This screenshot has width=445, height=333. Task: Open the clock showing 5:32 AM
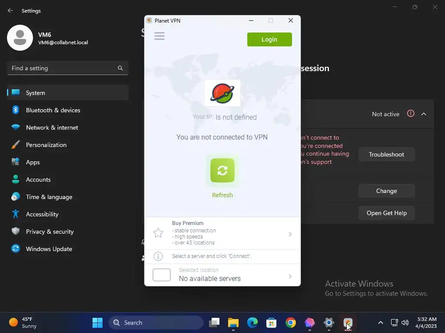coord(426,323)
